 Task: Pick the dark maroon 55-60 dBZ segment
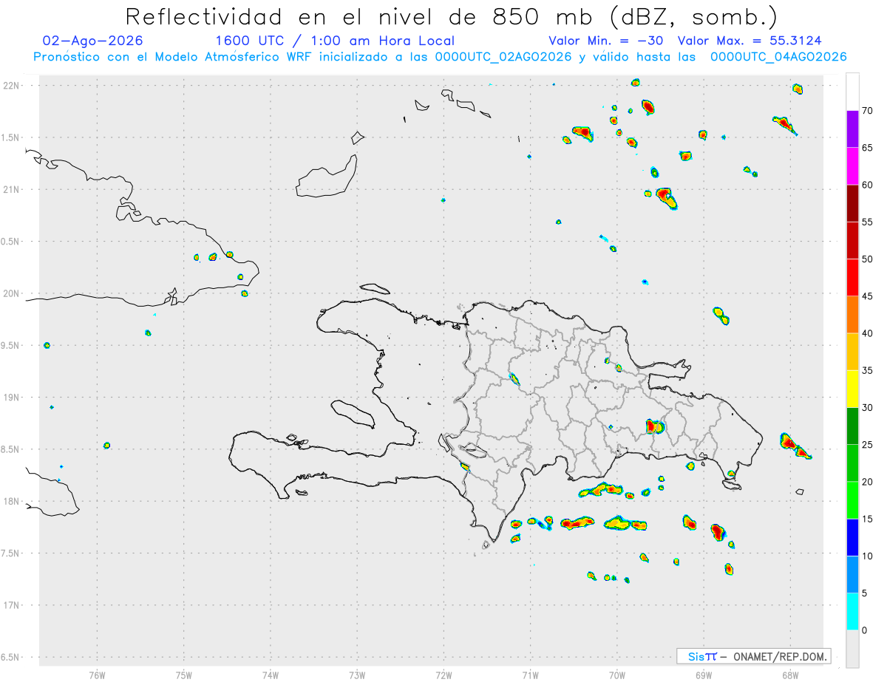[852, 203]
